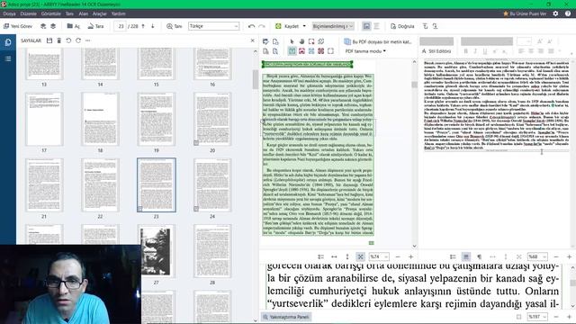
Task: Open the Türkçe language dropdown
Action: [214, 26]
